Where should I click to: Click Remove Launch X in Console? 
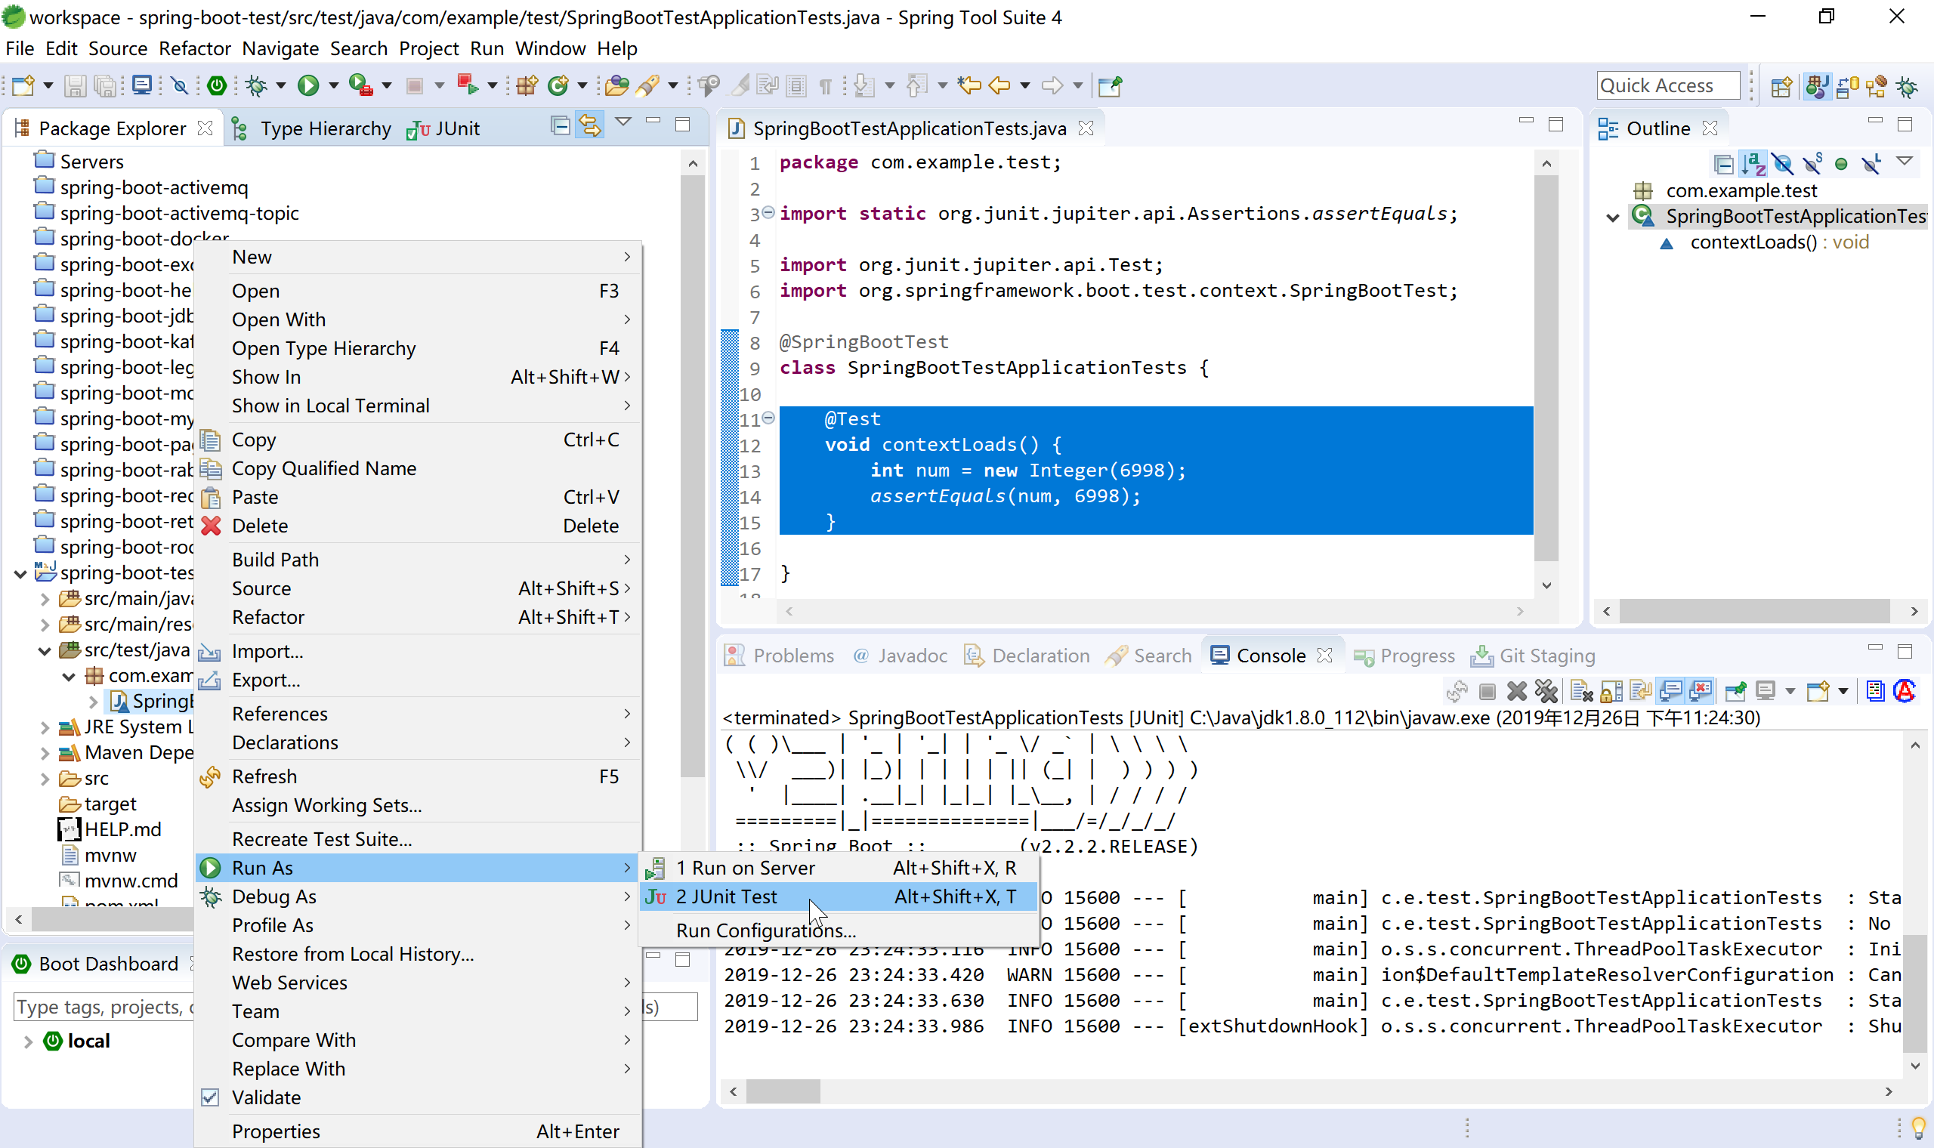(x=1516, y=691)
